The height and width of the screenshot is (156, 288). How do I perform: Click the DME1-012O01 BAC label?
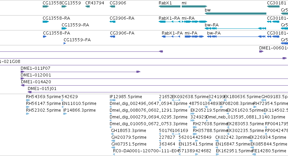coord(36,75)
